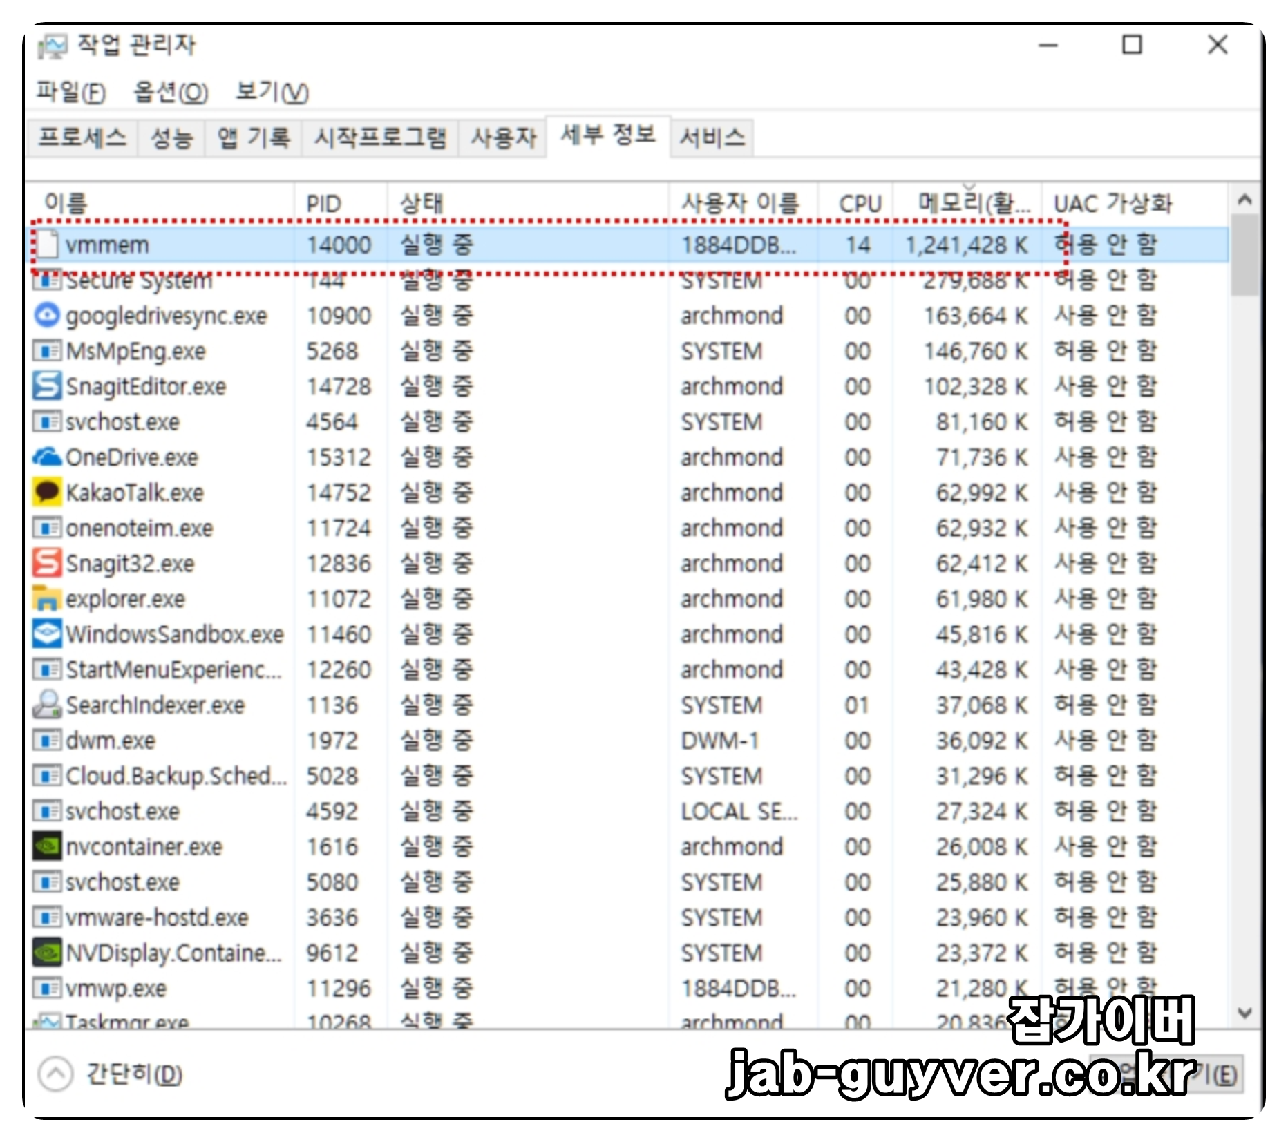1288x1142 pixels.
Task: Click the svchost.exe PID 5080 icon
Action: 47,882
